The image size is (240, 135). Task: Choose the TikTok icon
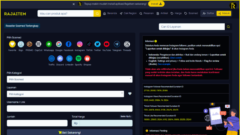tap(89, 44)
